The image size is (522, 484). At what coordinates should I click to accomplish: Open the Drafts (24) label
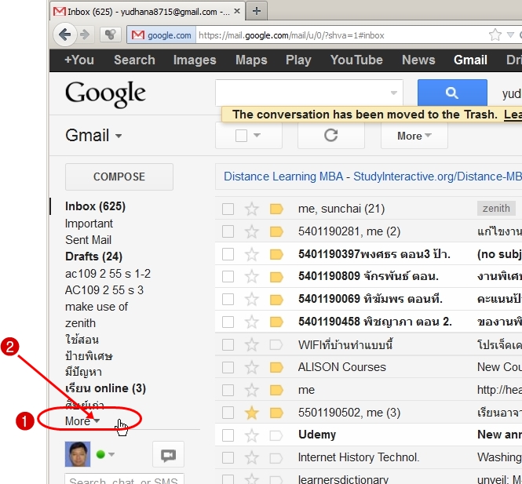[94, 257]
